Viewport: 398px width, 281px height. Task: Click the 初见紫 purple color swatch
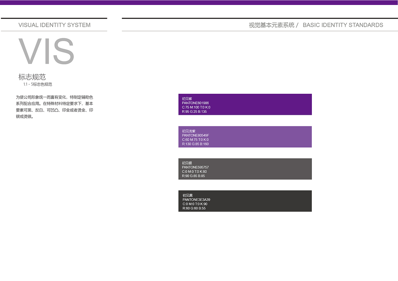click(x=245, y=104)
